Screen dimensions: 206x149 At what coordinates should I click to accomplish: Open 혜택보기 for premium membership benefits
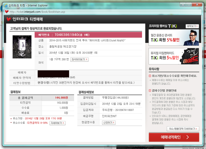192,26
